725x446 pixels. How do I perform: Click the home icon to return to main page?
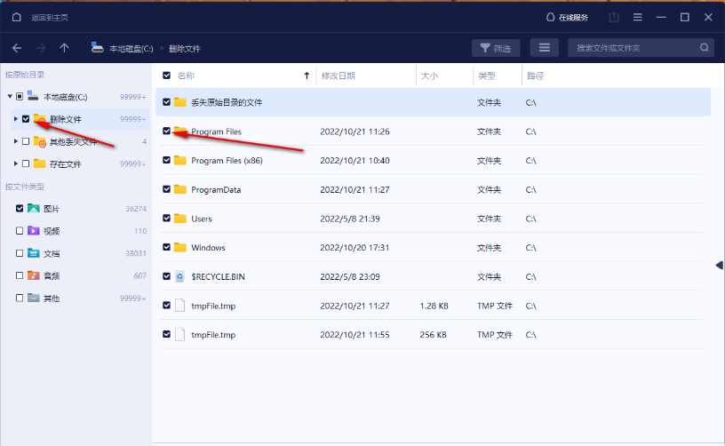click(17, 17)
